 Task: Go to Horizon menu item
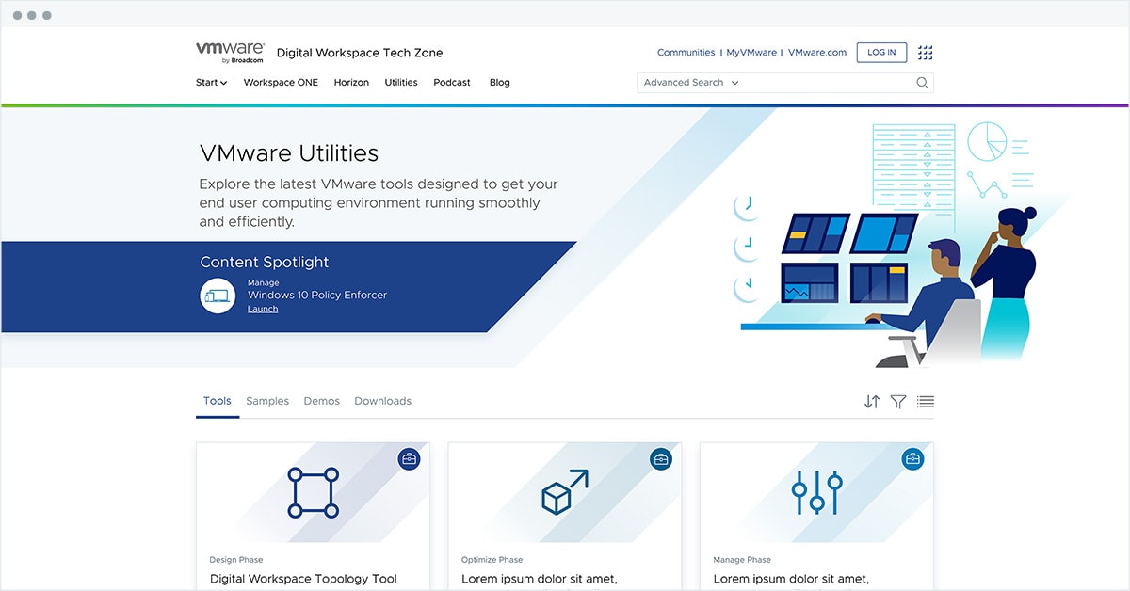(351, 83)
